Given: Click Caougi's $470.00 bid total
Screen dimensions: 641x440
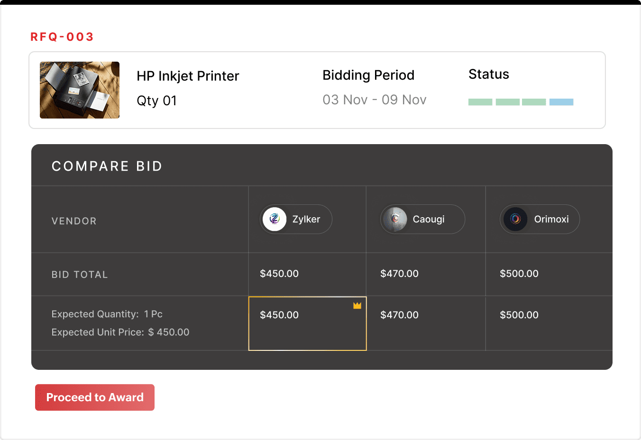Looking at the screenshot, I should pos(399,274).
